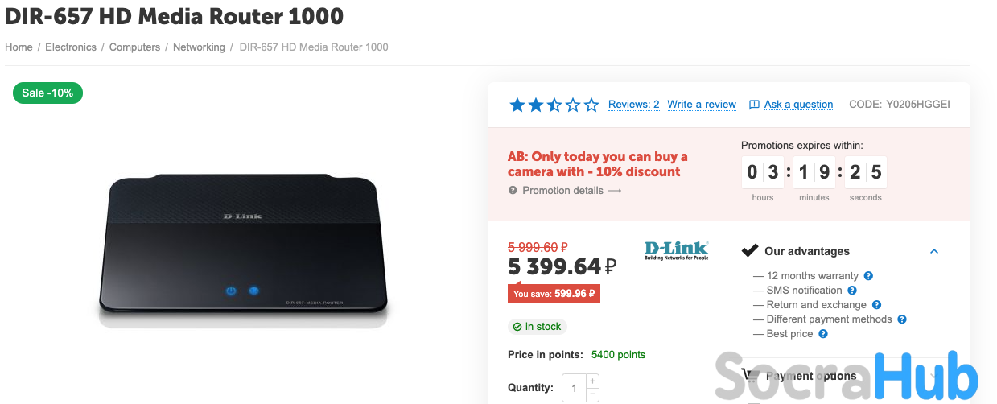Click the Write a review link

702,105
